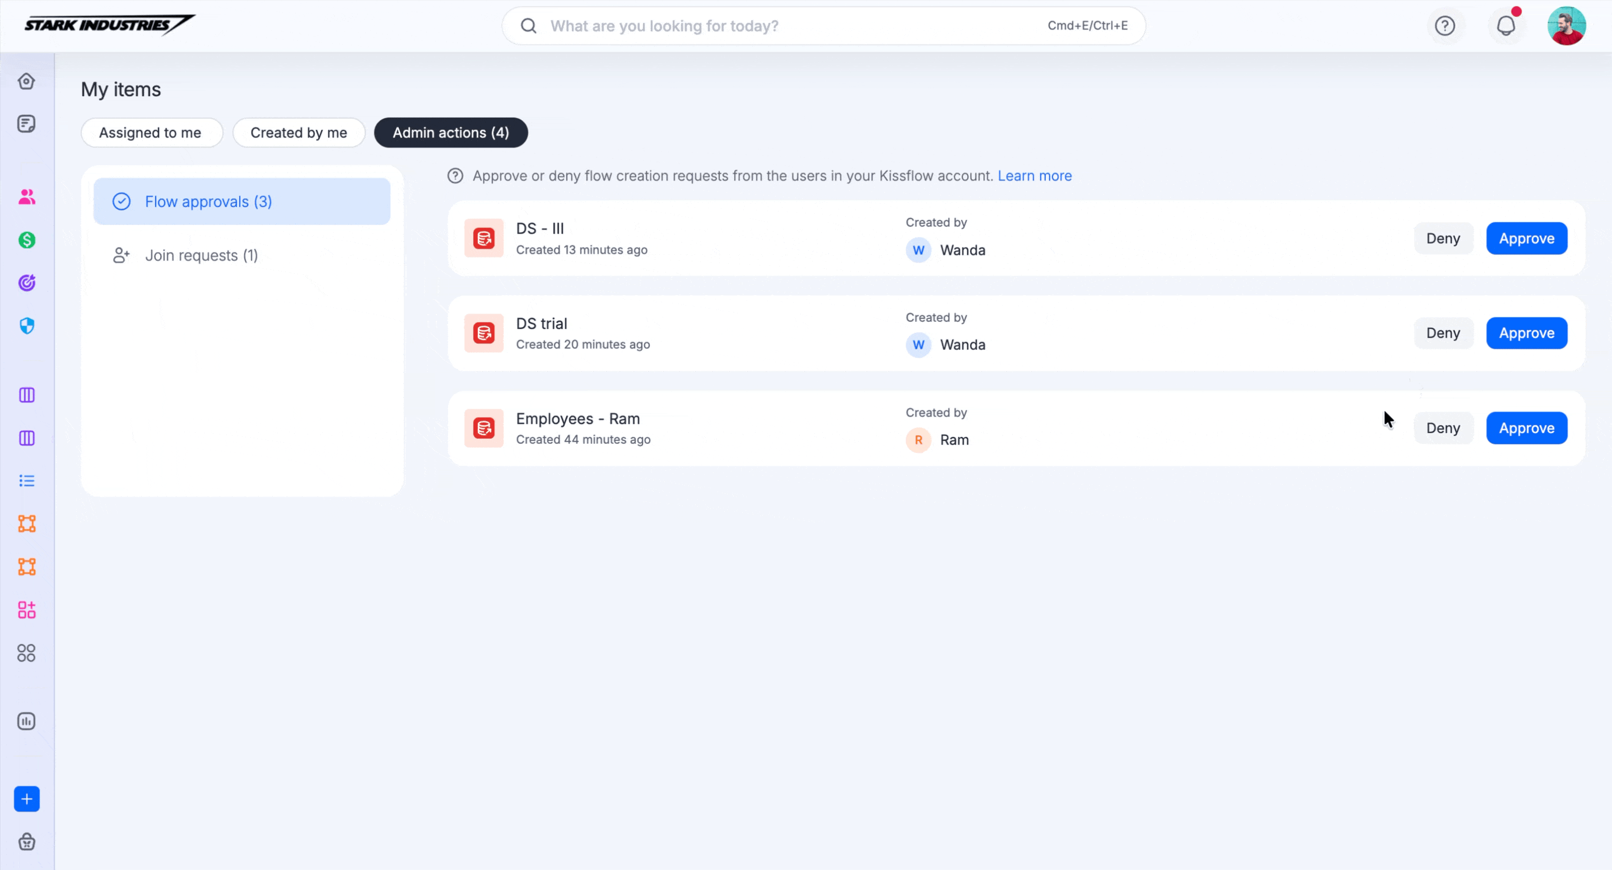Image resolution: width=1612 pixels, height=870 pixels.
Task: Switch to the Created by me tab
Action: (299, 133)
